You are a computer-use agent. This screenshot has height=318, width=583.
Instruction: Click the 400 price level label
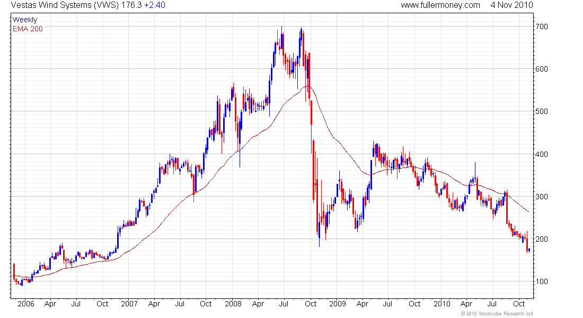click(541, 154)
